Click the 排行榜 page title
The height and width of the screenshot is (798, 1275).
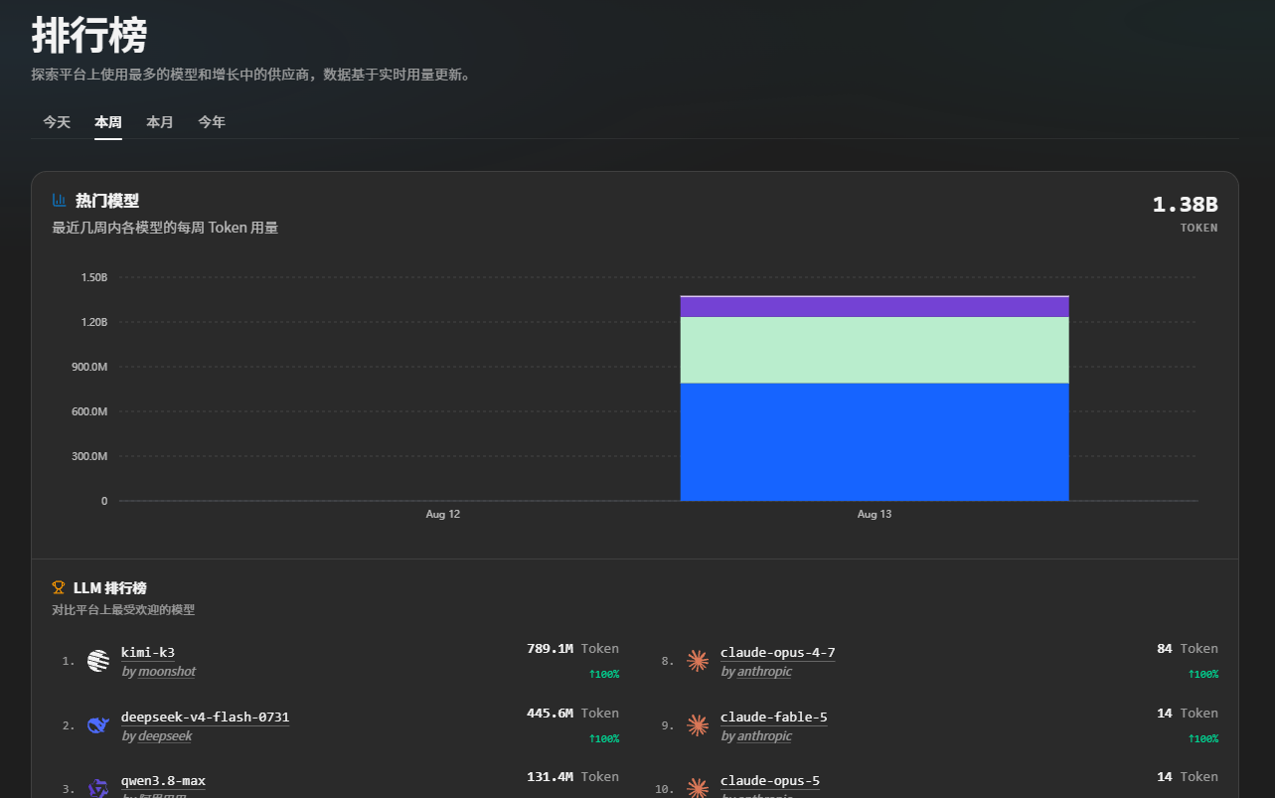pos(89,36)
